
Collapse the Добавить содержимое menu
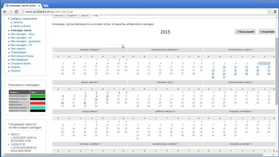coord(9,18)
